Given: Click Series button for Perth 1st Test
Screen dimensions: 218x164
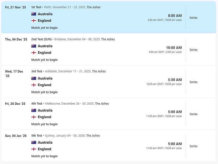Looking at the screenshot, I should pos(193,18).
